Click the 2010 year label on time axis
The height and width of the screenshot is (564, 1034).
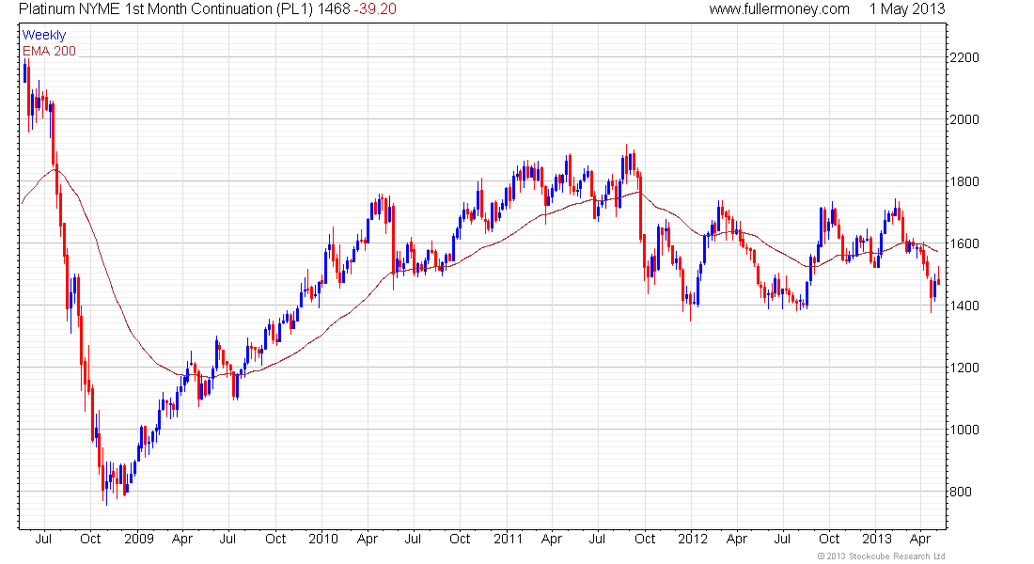coord(323,539)
